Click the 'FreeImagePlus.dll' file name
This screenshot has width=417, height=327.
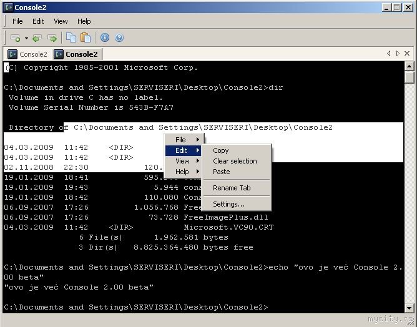tap(226, 217)
